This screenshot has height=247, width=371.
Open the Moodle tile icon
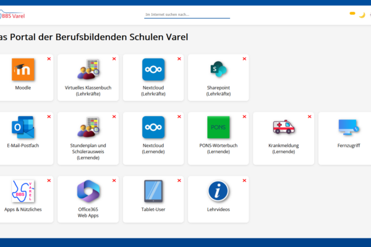[23, 70]
